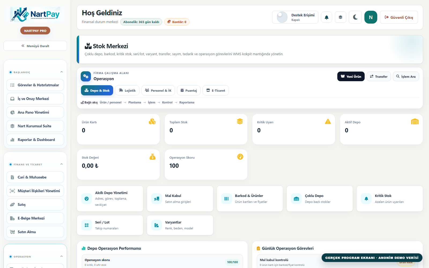
Task: Click the Müşteri İlişkileri Yönetimi icon
Action: (12, 191)
